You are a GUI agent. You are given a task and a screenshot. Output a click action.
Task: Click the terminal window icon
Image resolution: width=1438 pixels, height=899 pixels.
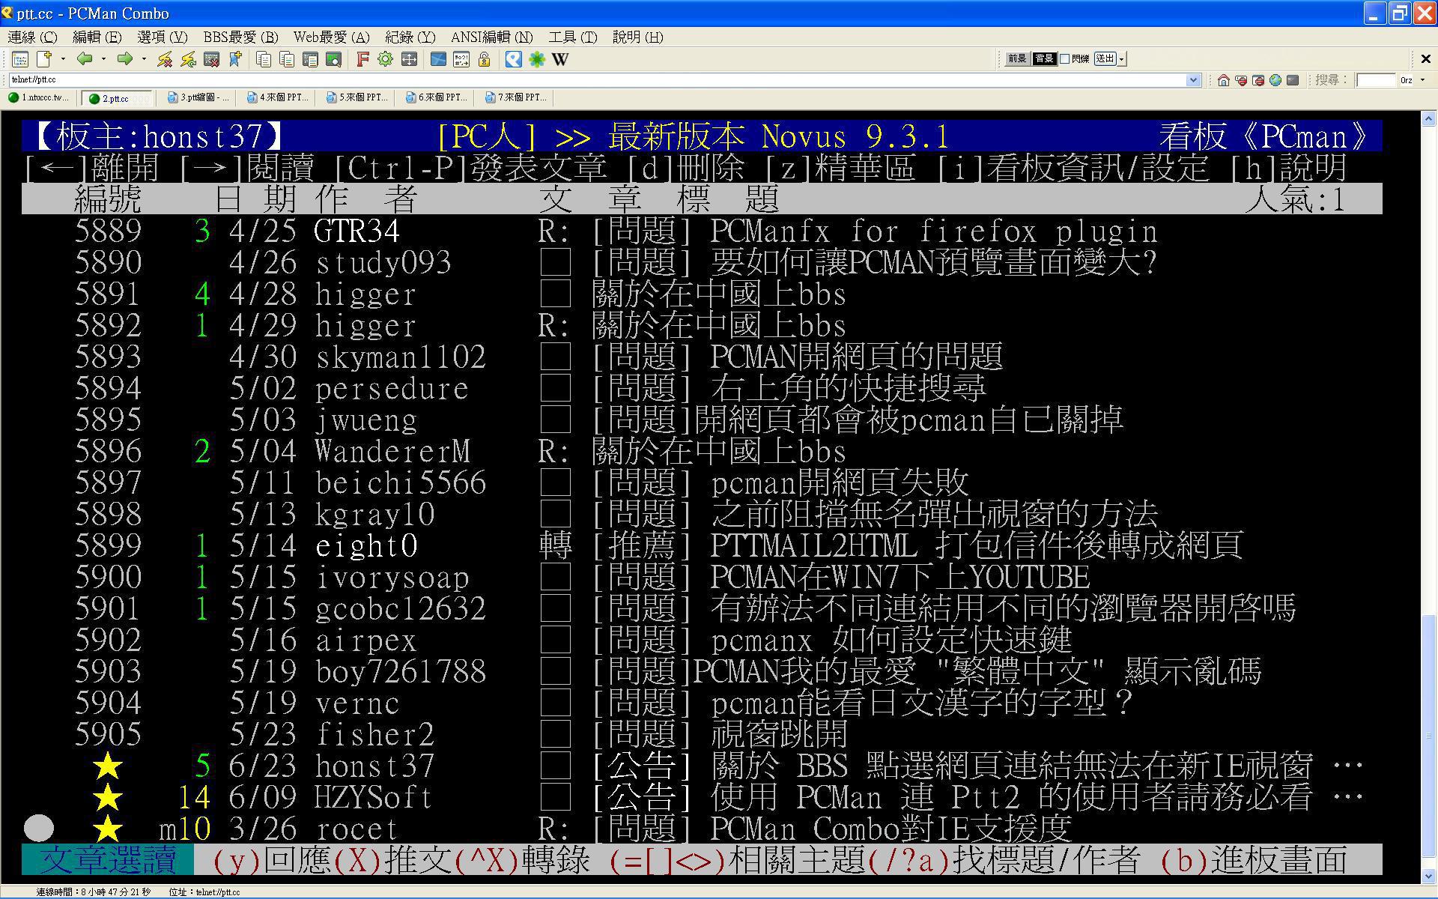click(1293, 80)
